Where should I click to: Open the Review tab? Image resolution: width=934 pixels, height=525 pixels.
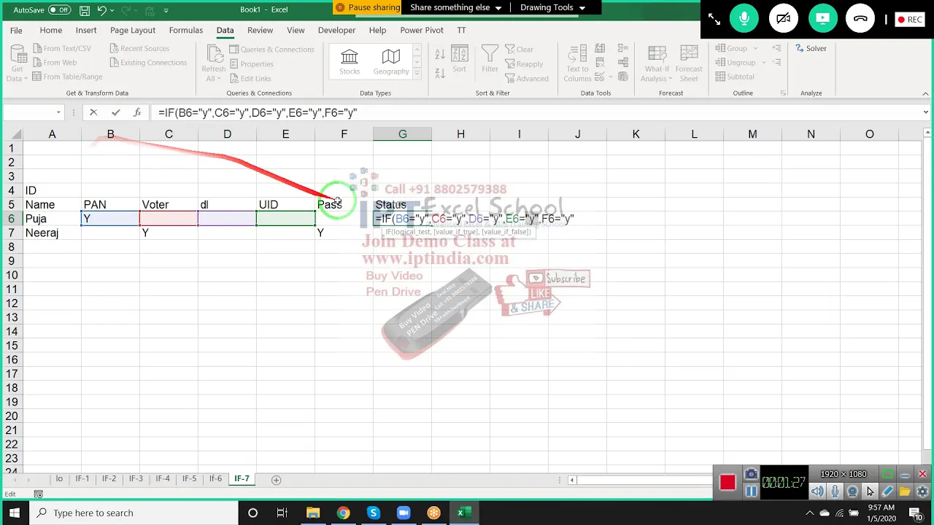click(260, 30)
